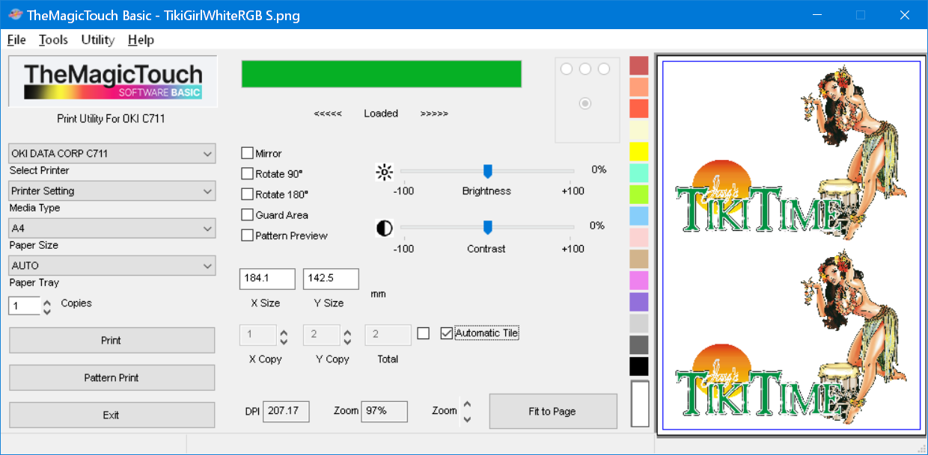Click Zoom down arrow

[x=467, y=418]
